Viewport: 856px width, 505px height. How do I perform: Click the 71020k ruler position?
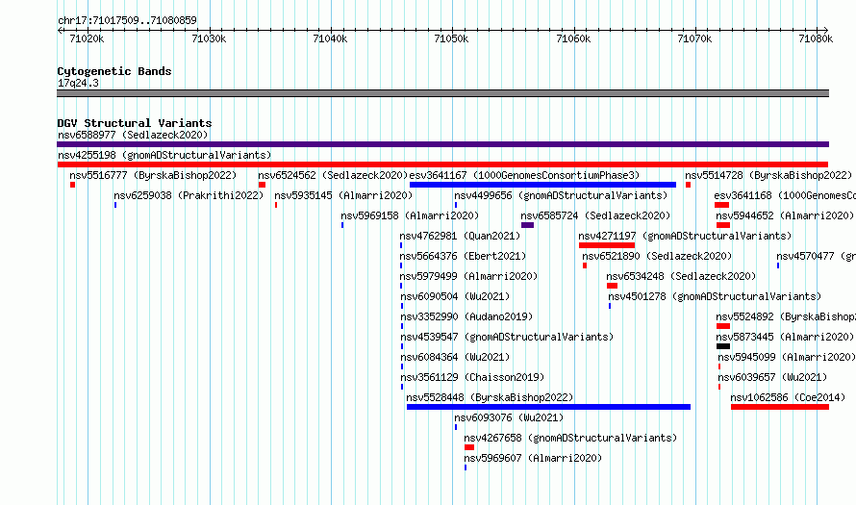[x=87, y=38]
